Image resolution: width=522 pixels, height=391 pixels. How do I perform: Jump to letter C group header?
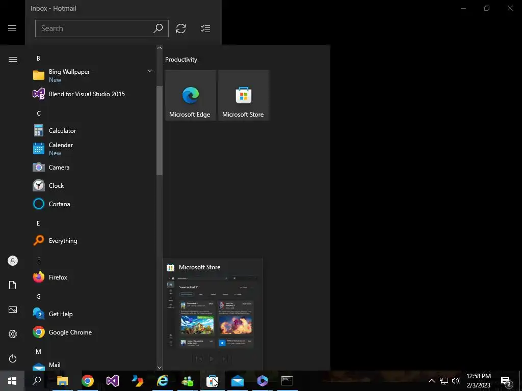point(39,114)
